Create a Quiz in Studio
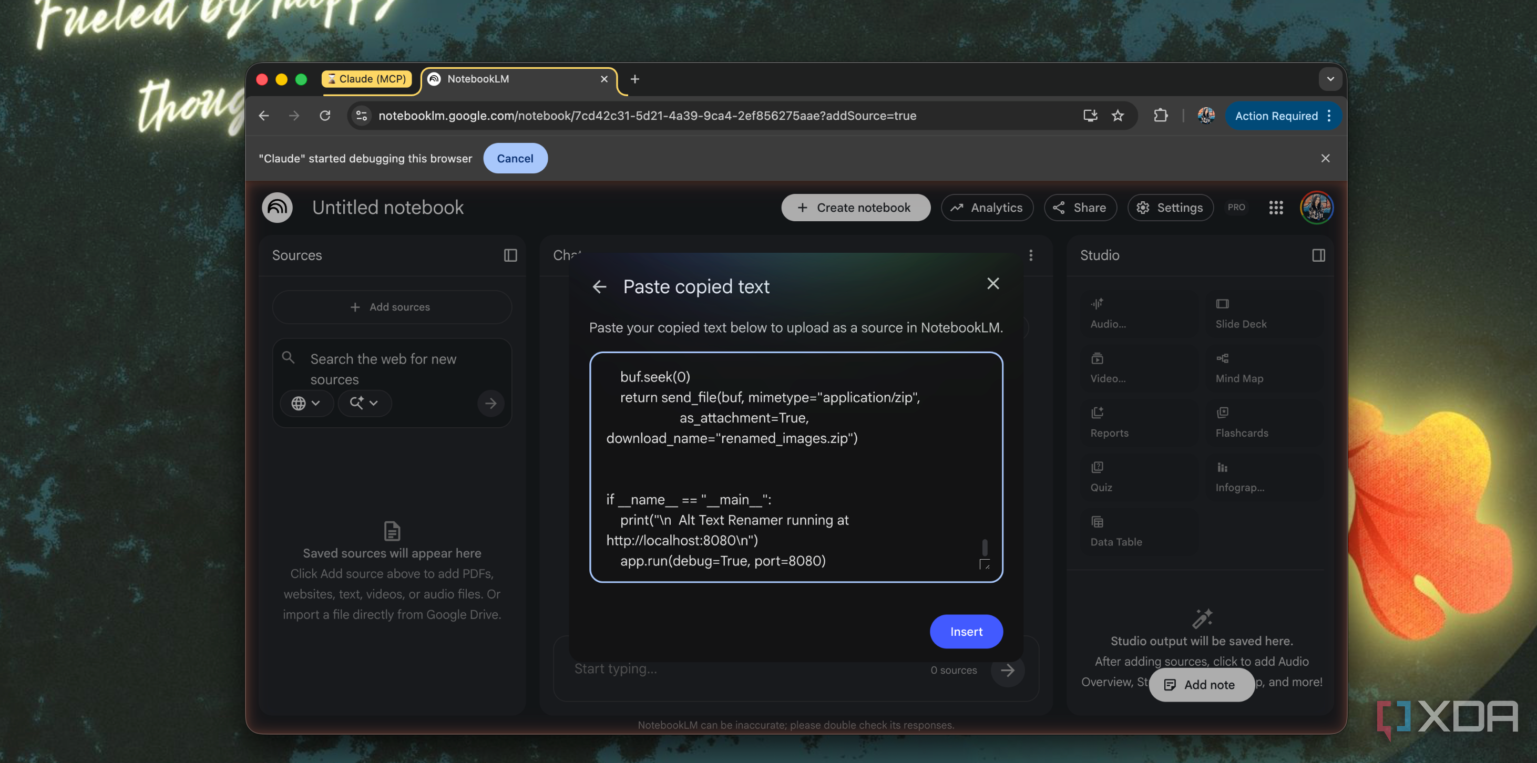This screenshot has width=1537, height=763. click(1138, 476)
